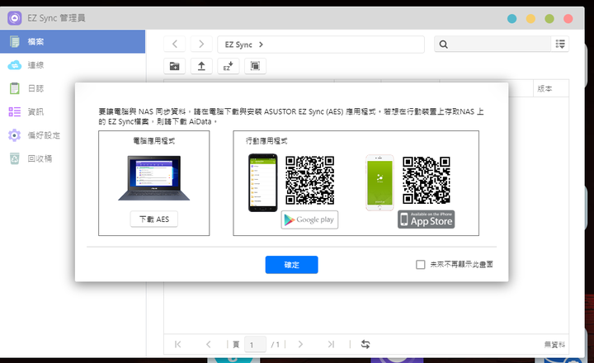Click the page number input field
The image size is (594, 363).
255,344
